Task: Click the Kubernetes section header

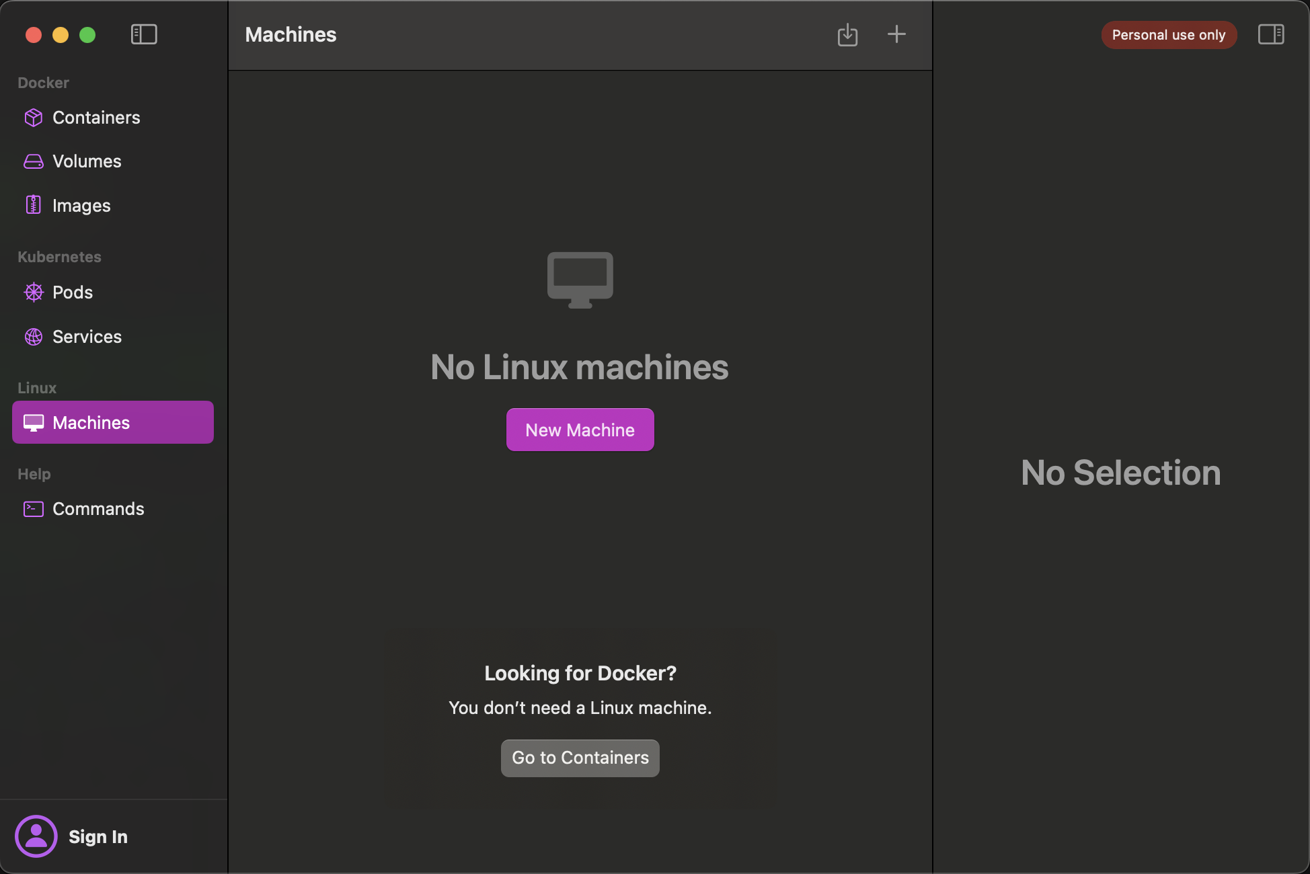Action: tap(59, 257)
